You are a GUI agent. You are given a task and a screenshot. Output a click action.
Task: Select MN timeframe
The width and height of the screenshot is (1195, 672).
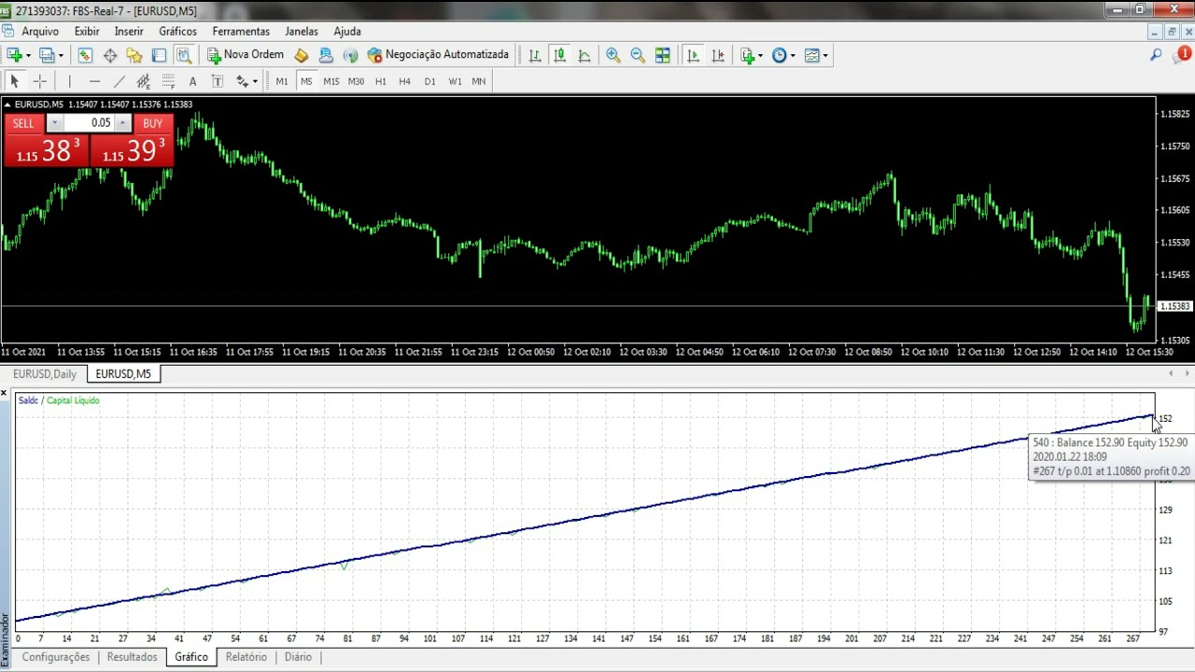[x=479, y=81]
